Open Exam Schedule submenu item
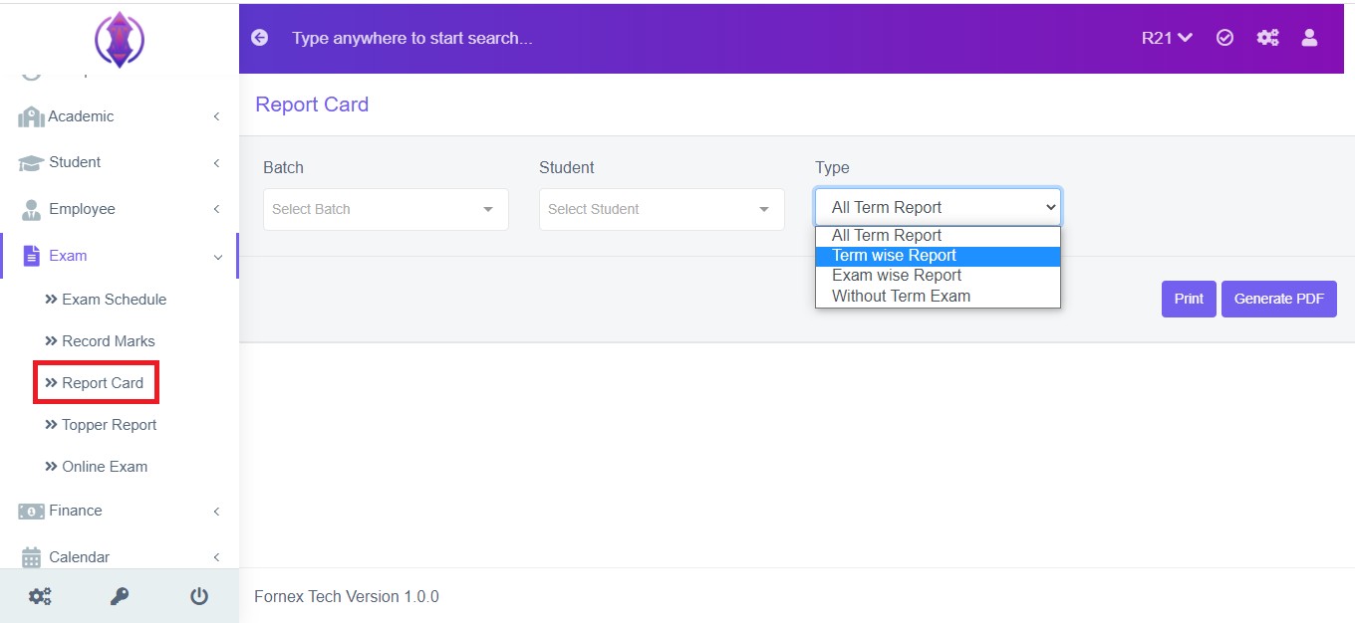 coord(106,300)
